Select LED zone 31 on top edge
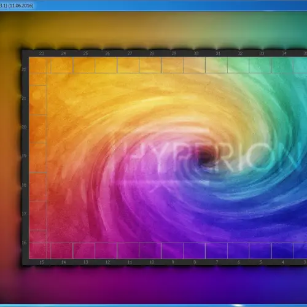Viewport: 307px width, 307px height. [217, 65]
